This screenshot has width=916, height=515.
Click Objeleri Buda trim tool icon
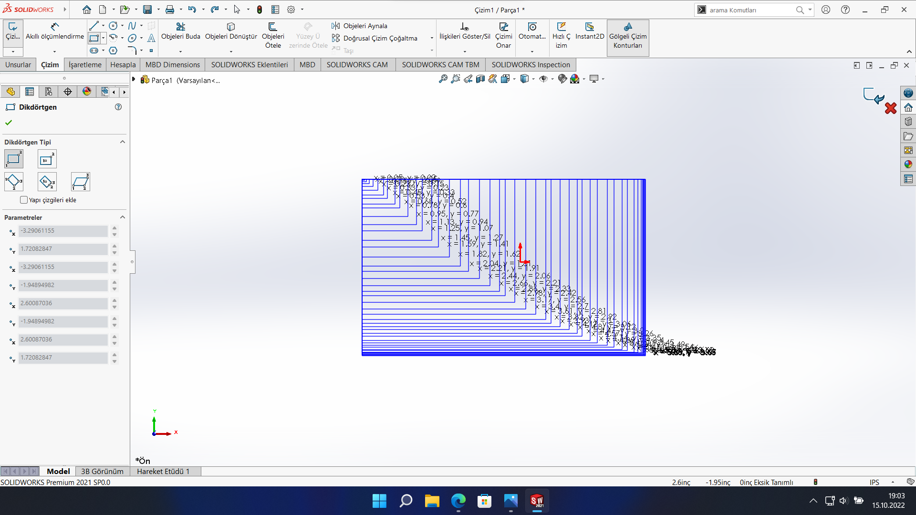pyautogui.click(x=180, y=27)
